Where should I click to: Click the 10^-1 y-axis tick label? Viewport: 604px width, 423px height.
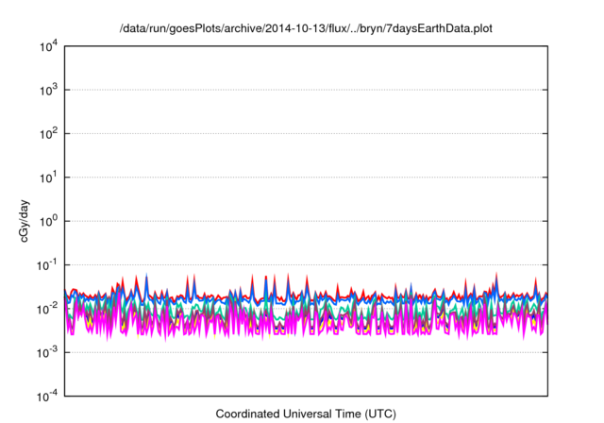(x=47, y=265)
